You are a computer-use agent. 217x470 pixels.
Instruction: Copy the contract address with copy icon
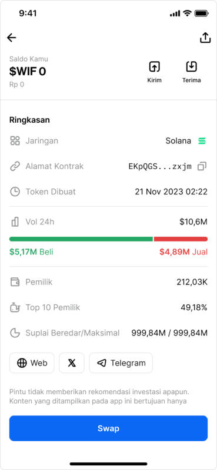(202, 167)
